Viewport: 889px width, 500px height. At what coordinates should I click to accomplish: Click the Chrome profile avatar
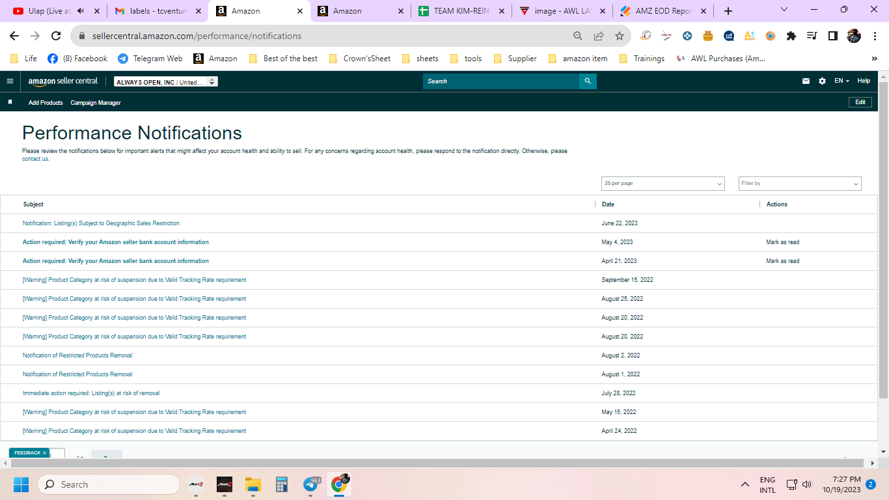[854, 36]
